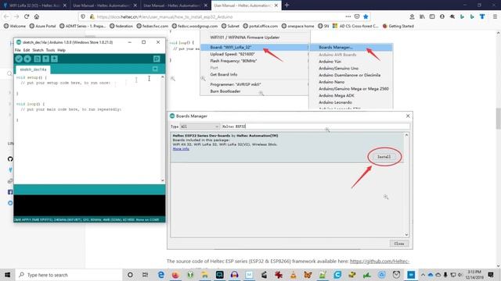Open the Windows notification center icon
The image size is (501, 281).
(491, 275)
